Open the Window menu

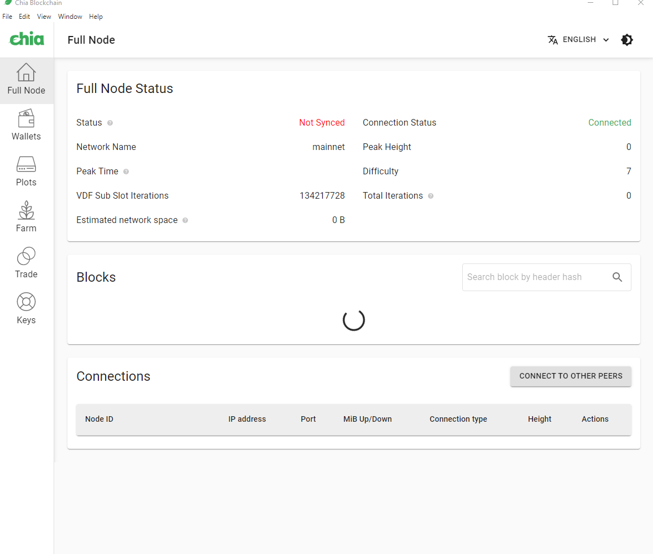click(70, 17)
